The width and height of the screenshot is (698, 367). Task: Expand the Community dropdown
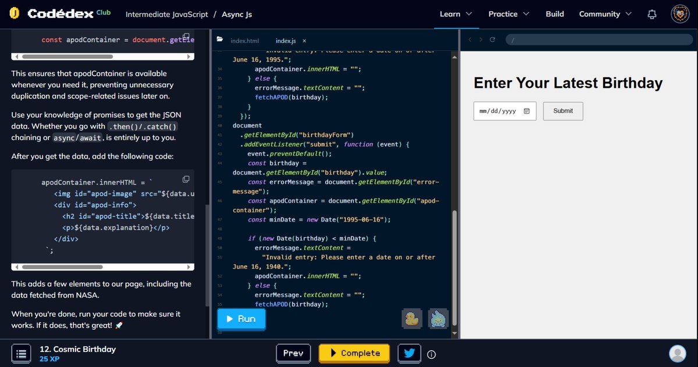tap(605, 14)
